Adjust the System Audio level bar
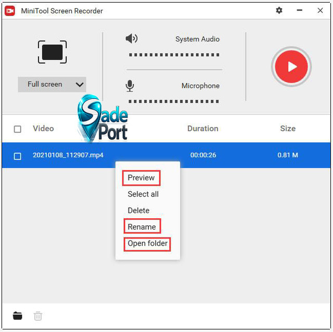This screenshot has width=333, height=332. (x=174, y=55)
